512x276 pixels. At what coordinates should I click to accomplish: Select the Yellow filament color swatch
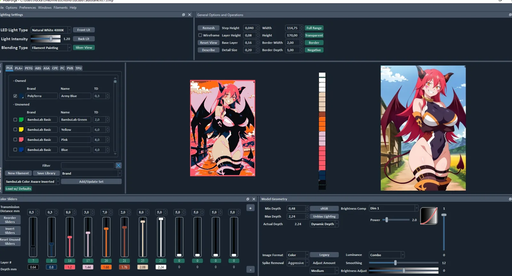point(21,130)
